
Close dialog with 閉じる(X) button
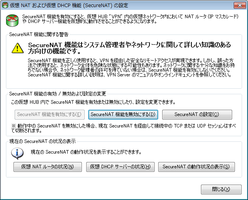pyautogui.click(x=221, y=189)
